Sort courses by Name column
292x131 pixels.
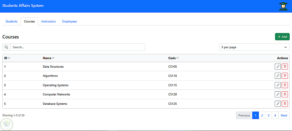pos(53,58)
